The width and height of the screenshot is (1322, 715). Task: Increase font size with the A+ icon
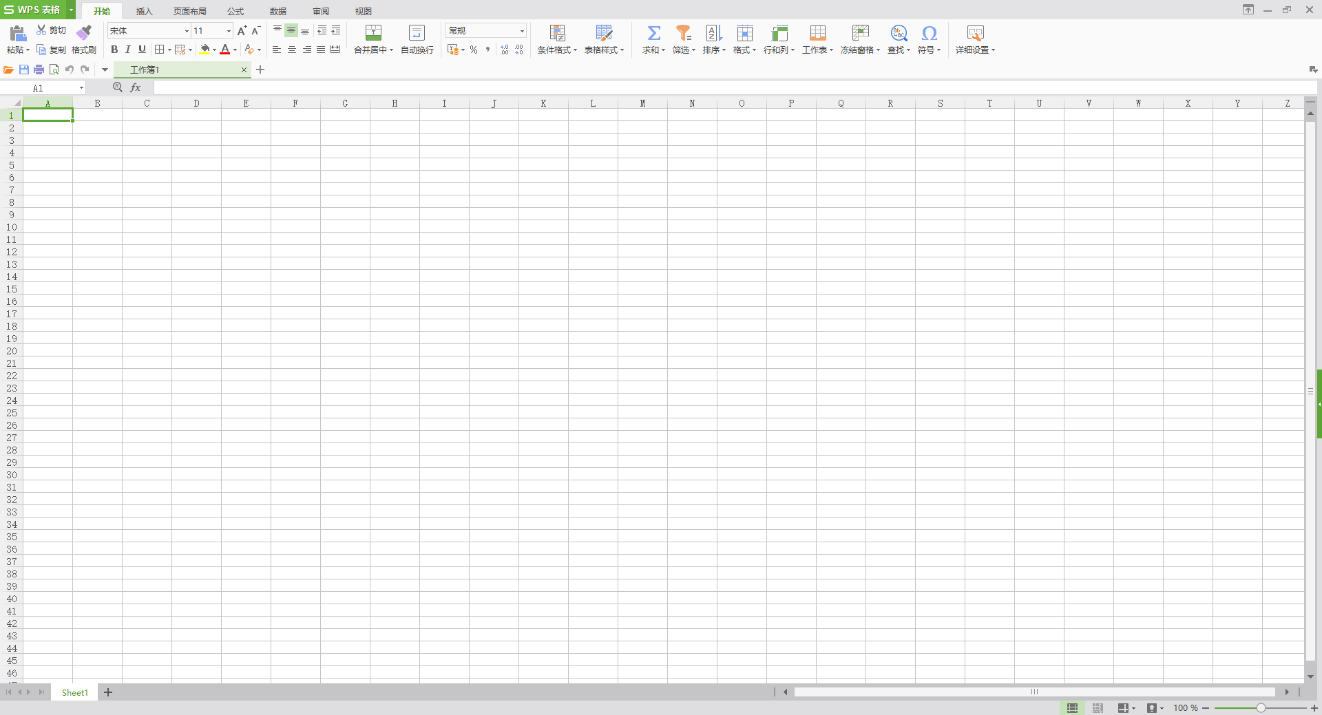(242, 30)
